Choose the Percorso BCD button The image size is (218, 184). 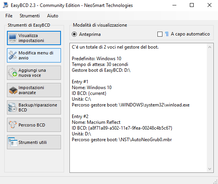[x=34, y=125]
